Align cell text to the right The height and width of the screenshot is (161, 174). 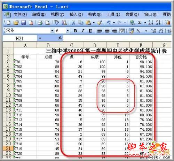click(x=114, y=31)
